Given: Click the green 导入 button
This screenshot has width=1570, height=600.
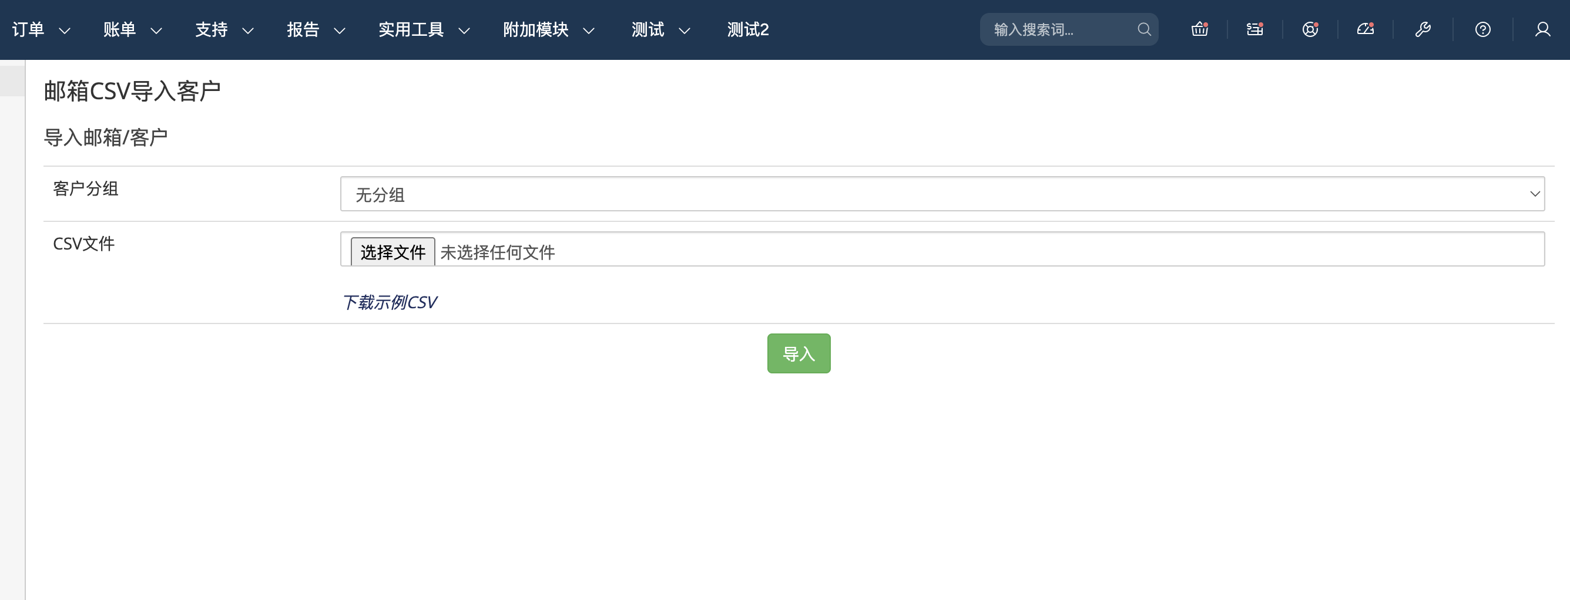Looking at the screenshot, I should tap(798, 353).
